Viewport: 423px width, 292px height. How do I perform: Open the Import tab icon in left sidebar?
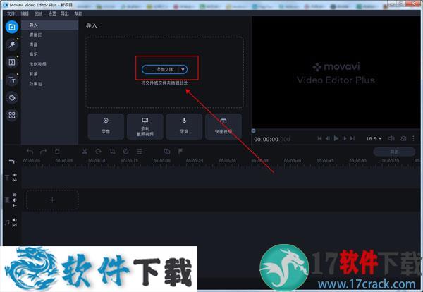[x=12, y=27]
